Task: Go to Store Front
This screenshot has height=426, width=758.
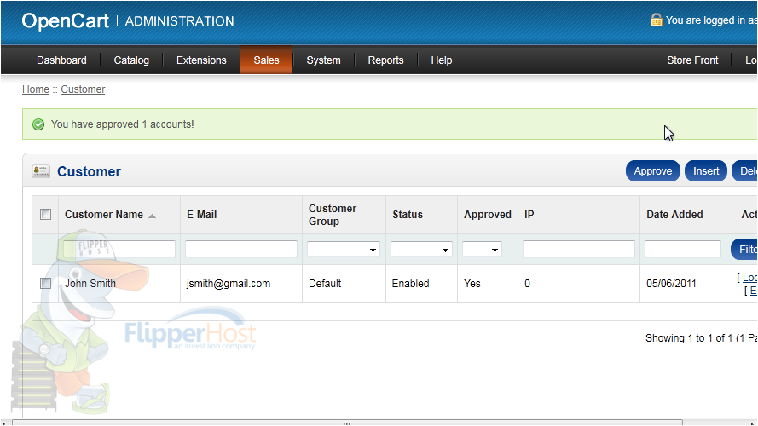Action: (x=692, y=60)
